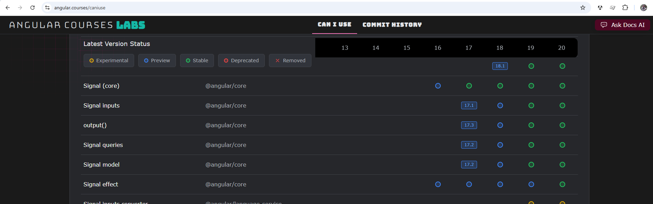653x204 pixels.
Task: Click Signal effect preview circle for v17
Action: pyautogui.click(x=469, y=184)
